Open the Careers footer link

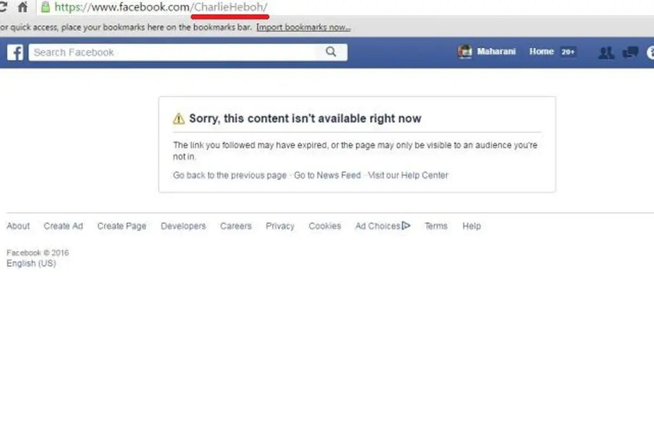tap(236, 226)
